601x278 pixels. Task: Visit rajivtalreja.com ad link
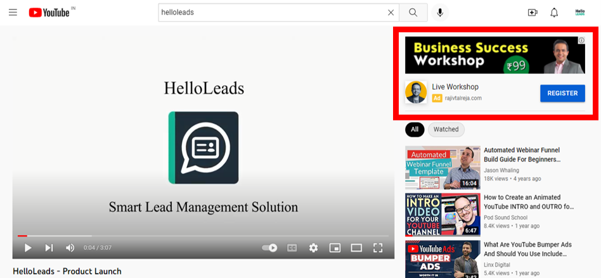coord(463,98)
